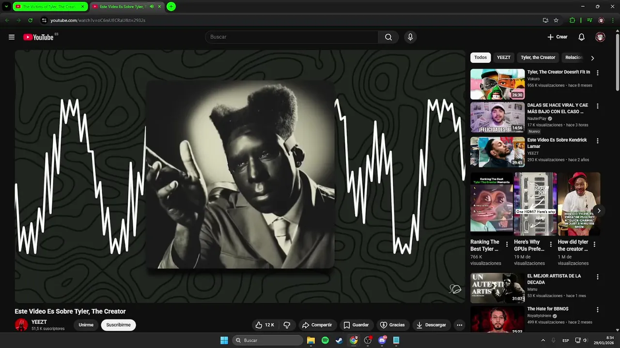The image size is (620, 348).
Task: Open the account avatar menu
Action: tap(600, 37)
